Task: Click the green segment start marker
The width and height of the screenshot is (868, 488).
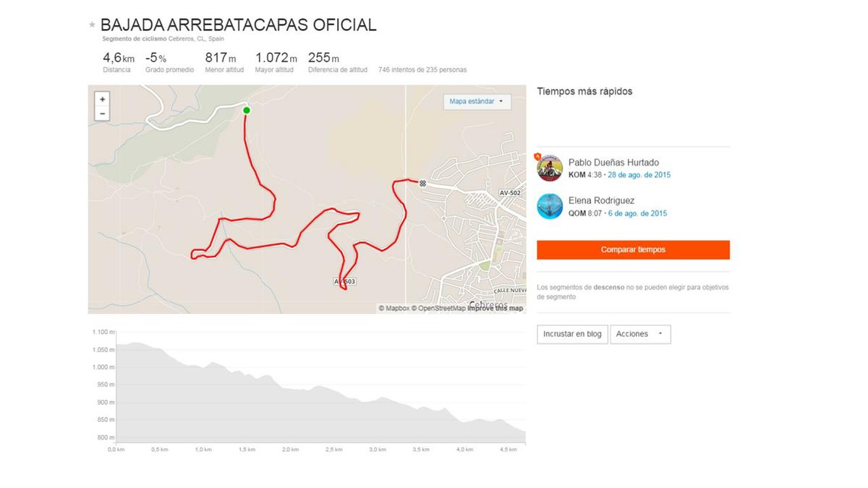Action: (x=247, y=111)
